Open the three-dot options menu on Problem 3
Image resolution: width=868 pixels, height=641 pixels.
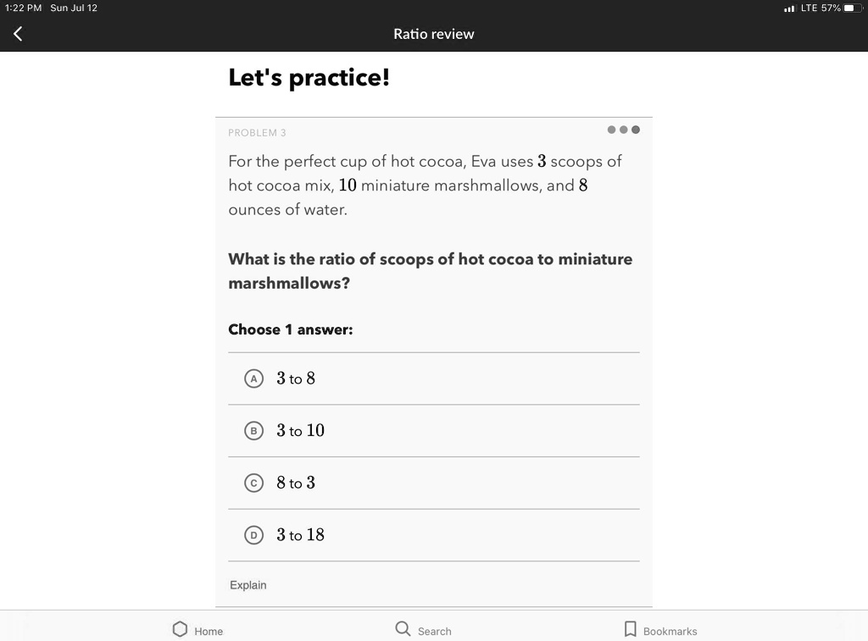[x=623, y=130]
